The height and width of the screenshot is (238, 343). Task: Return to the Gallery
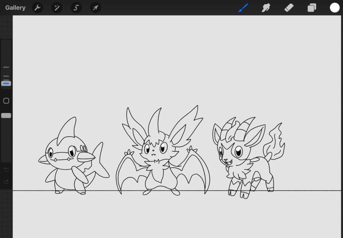pyautogui.click(x=15, y=8)
